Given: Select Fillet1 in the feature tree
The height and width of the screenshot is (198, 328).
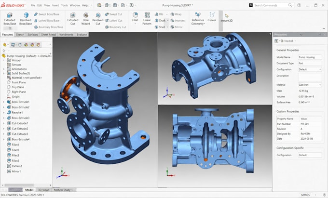Looking at the screenshot, I should pos(13,145).
